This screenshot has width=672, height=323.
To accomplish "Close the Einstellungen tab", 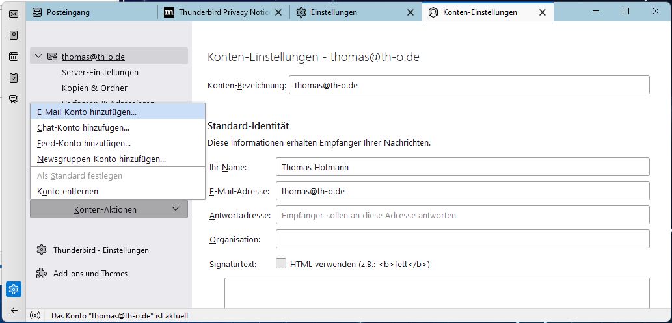I will [410, 12].
